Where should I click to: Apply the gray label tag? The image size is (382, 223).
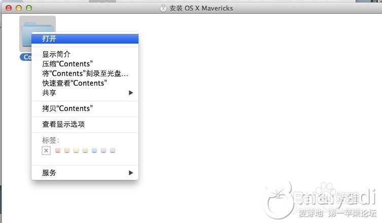click(113, 151)
